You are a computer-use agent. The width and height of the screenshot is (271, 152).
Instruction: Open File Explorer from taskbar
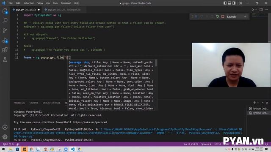(x=10, y=149)
